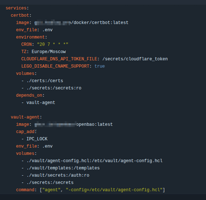Select './certs:/certs' volume entry
The height and width of the screenshot is (200, 206).
tap(45, 81)
